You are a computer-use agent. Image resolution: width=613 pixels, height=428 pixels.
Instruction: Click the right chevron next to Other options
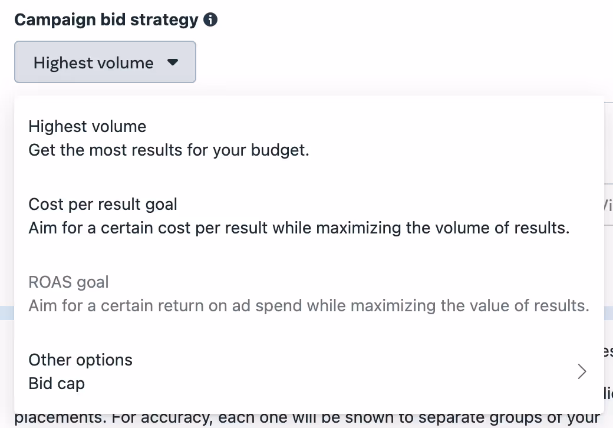[582, 371]
